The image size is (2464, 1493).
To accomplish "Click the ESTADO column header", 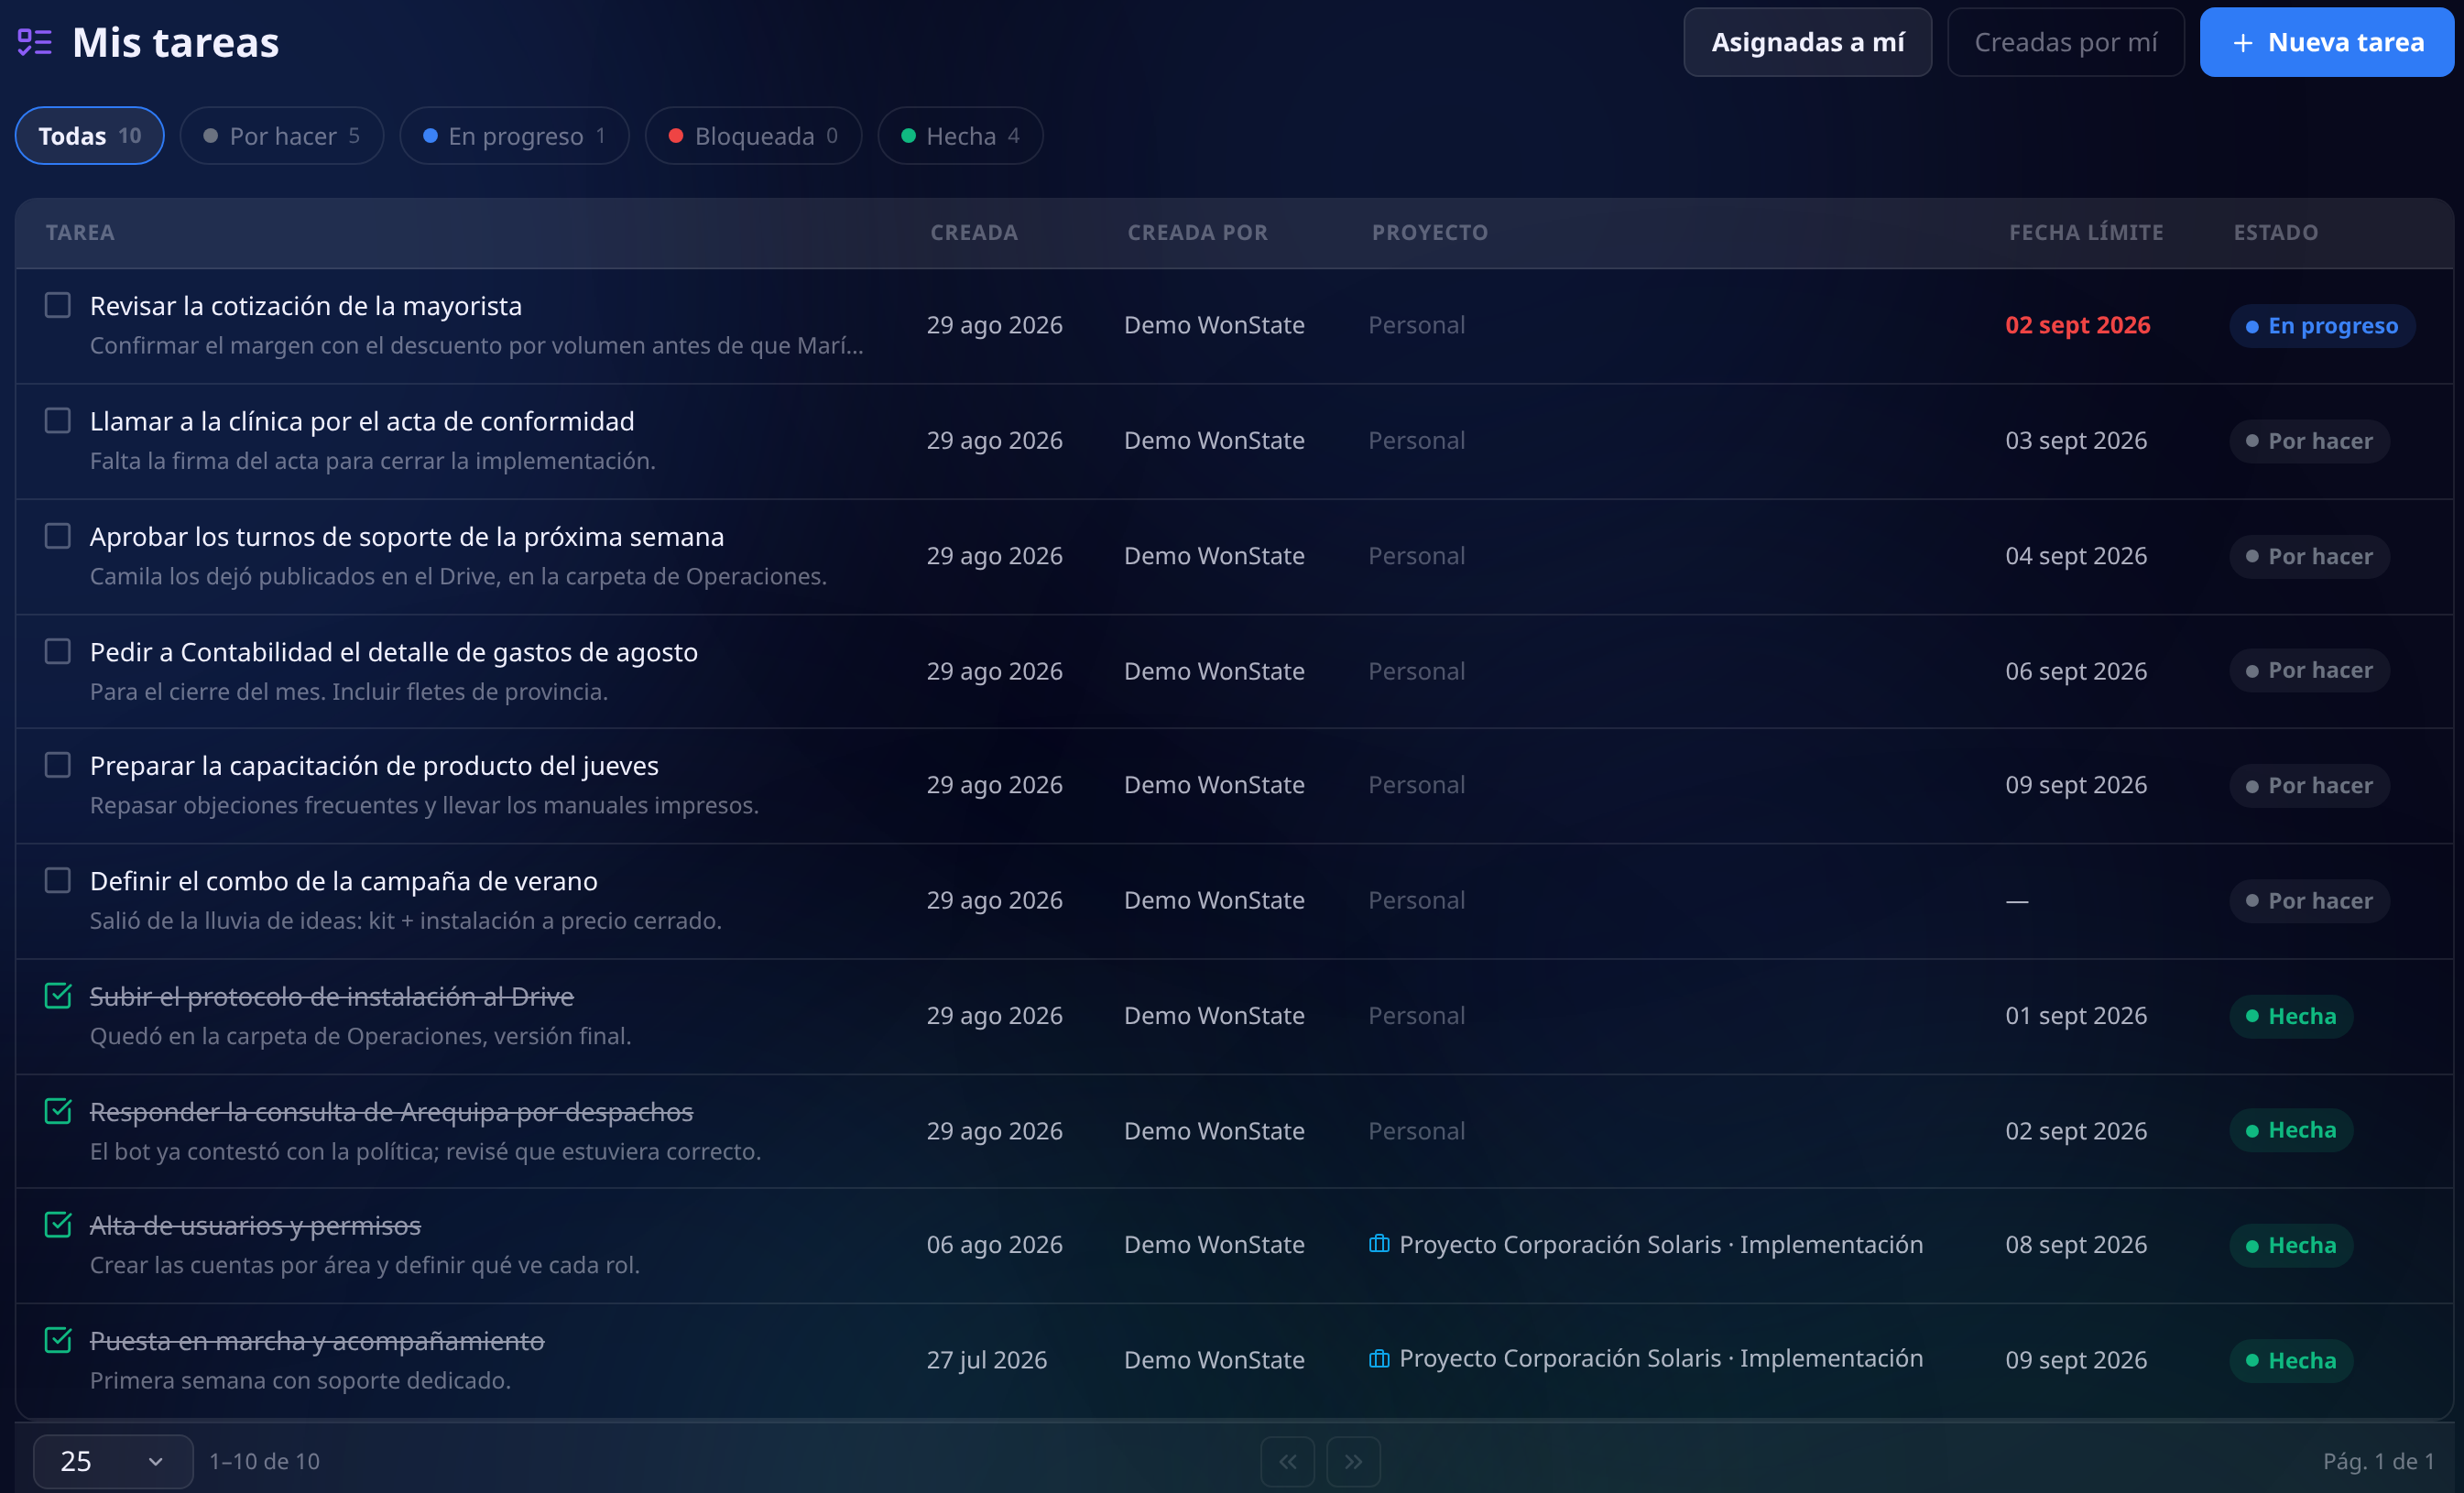I will click(x=2275, y=232).
